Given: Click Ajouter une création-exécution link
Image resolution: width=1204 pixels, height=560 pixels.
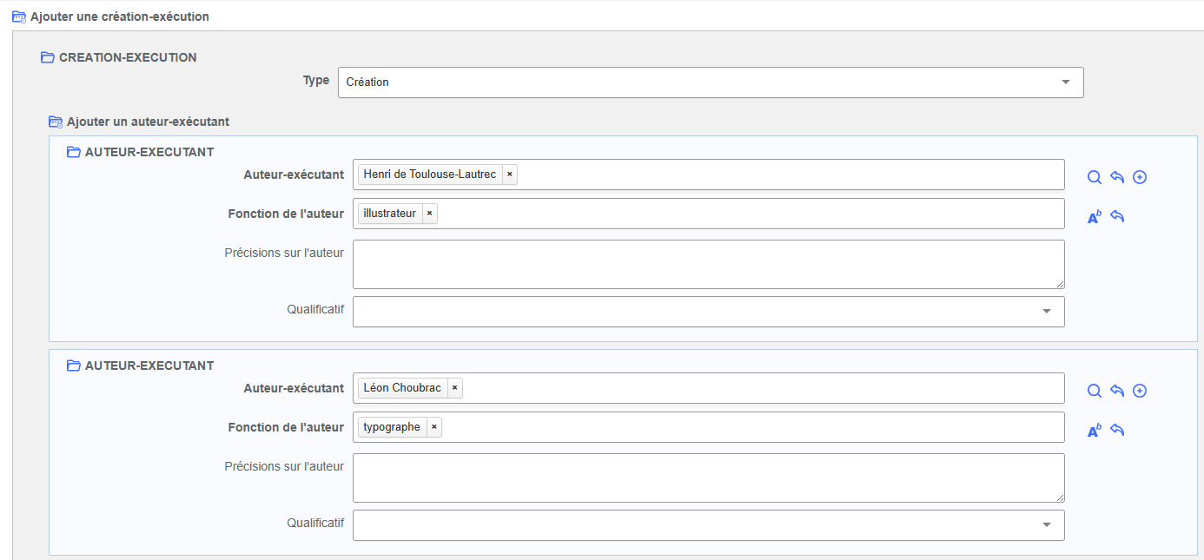Looking at the screenshot, I should click(119, 16).
